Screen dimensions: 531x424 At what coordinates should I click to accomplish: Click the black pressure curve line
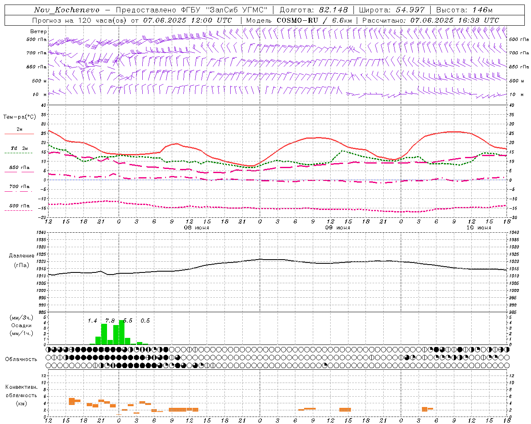tap(278, 260)
